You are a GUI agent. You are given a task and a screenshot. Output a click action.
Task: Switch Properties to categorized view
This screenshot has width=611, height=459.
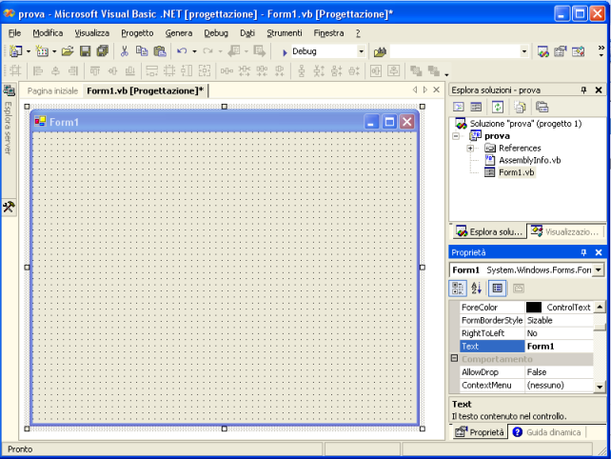pyautogui.click(x=458, y=289)
